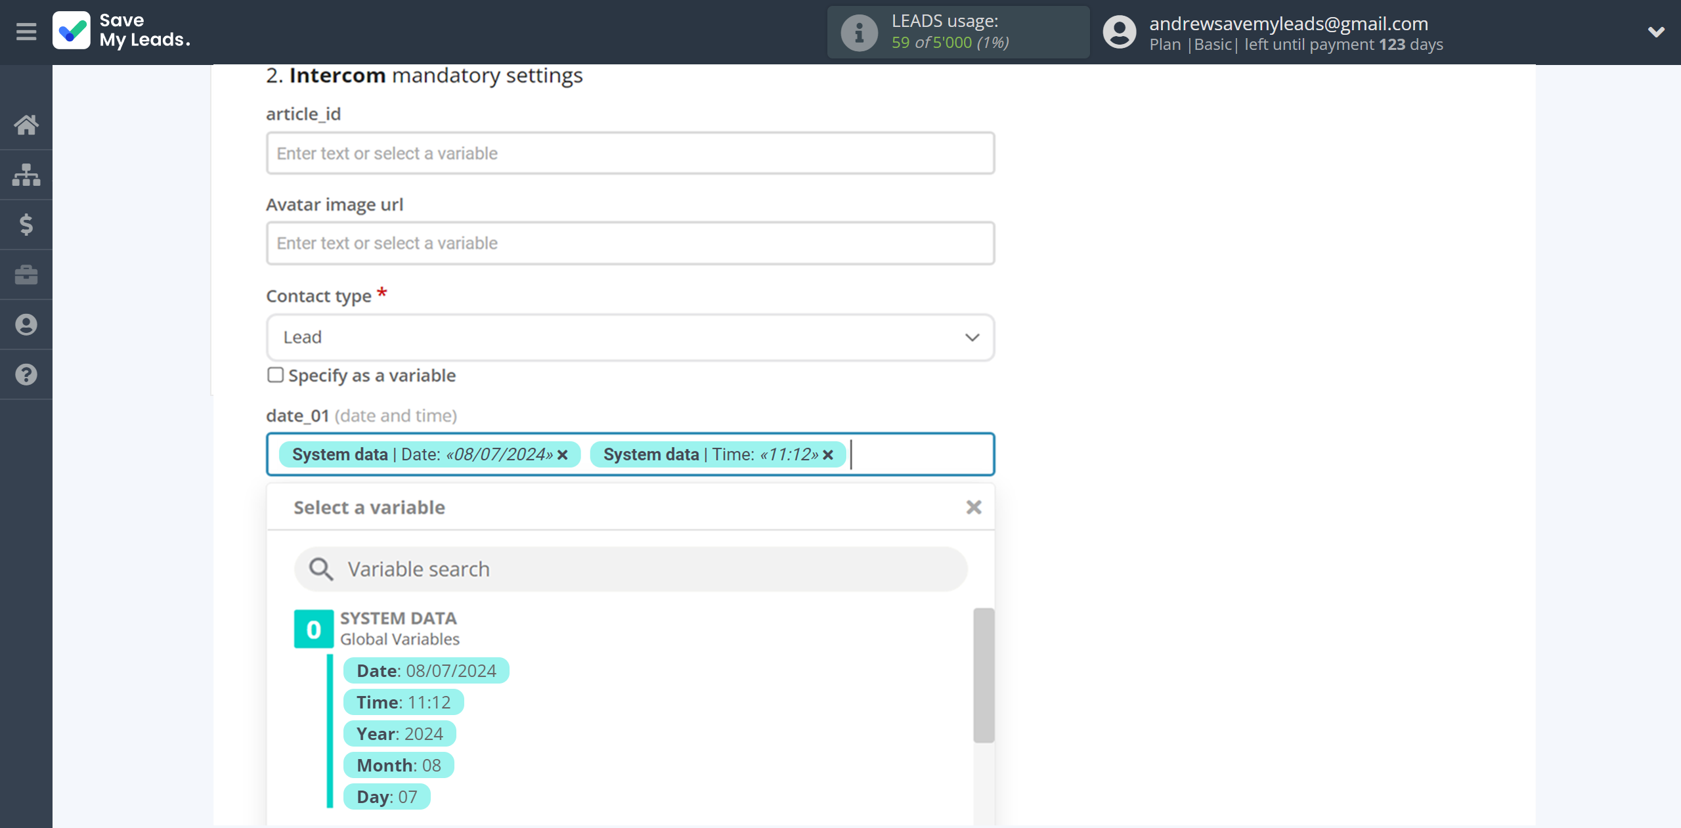Screen dimensions: 1681x828
Task: Open the billing dollar sidebar icon
Action: point(26,225)
